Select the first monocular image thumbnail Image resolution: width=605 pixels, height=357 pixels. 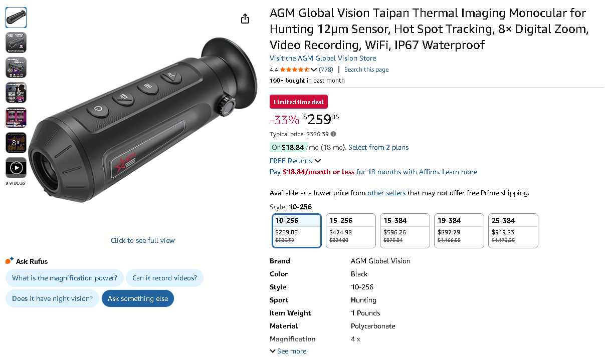tap(16, 18)
